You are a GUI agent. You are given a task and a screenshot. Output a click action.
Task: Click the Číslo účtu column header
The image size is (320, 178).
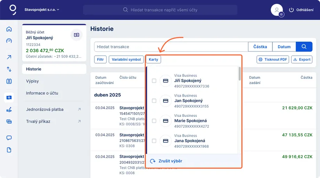[128, 78]
